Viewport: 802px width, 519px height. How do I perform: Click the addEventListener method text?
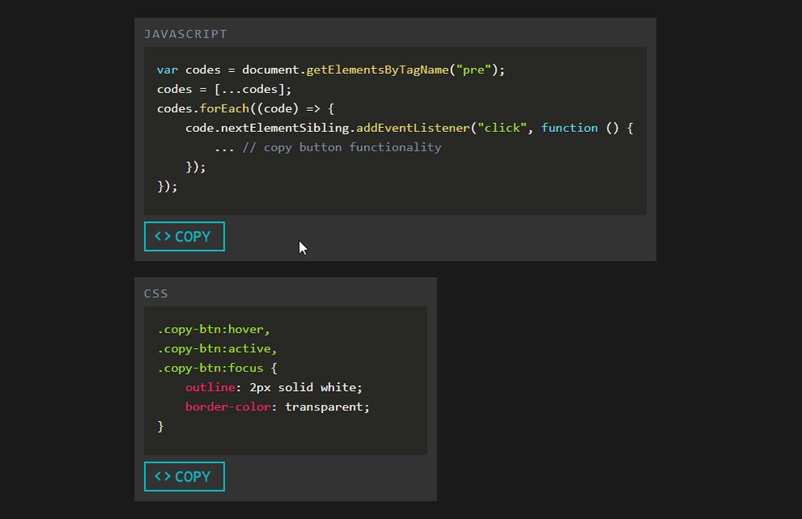tap(413, 128)
